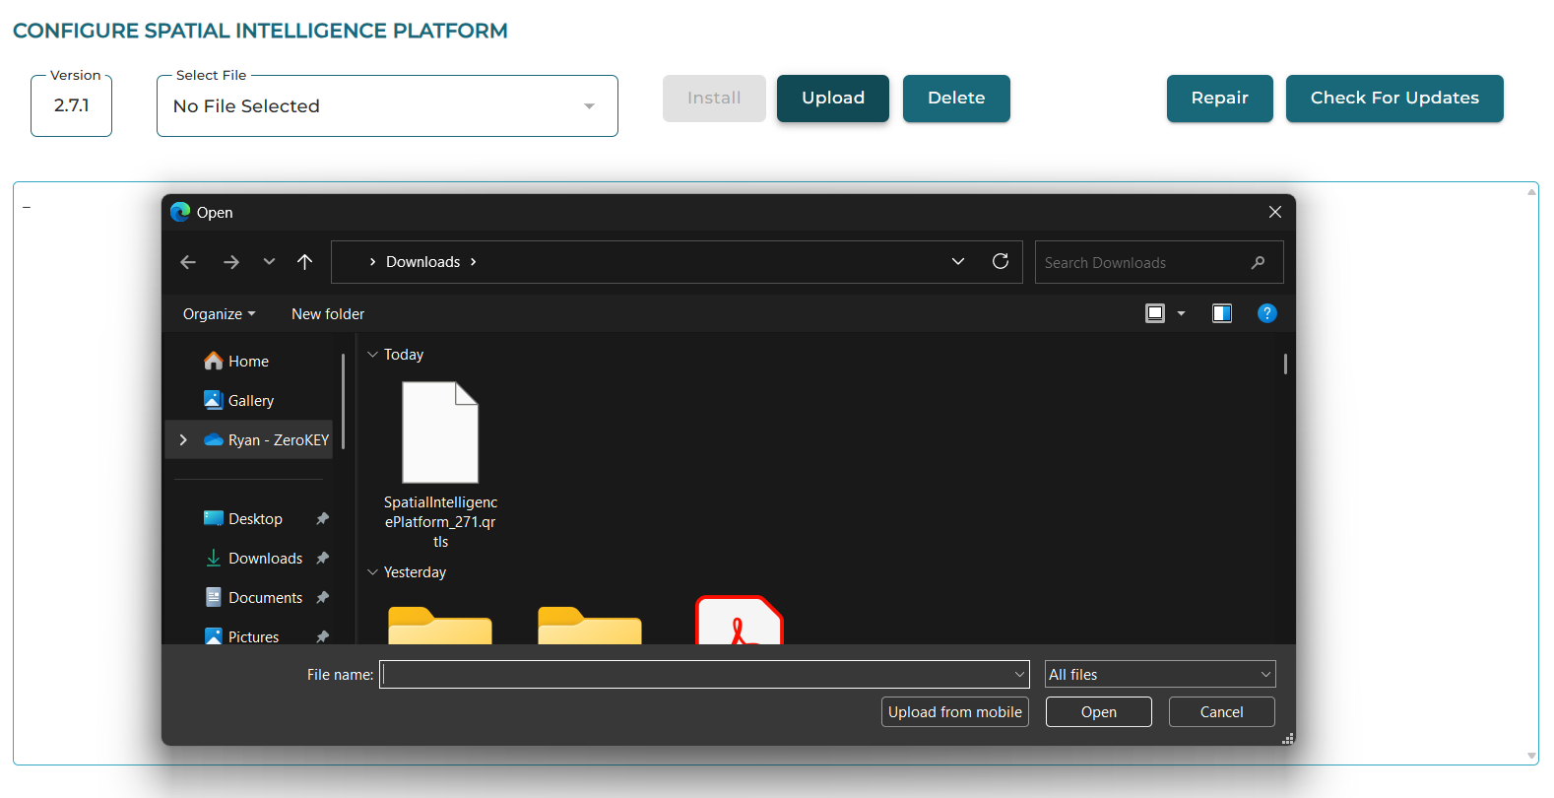
Task: Click the forward navigation arrow
Action: (231, 262)
